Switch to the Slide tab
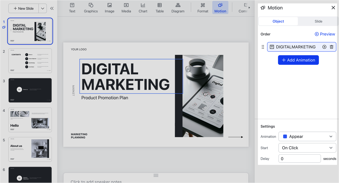The height and width of the screenshot is (183, 339). pyautogui.click(x=318, y=21)
